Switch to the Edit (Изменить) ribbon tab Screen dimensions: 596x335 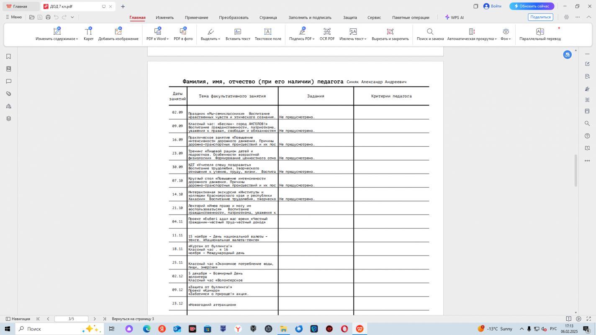164,18
